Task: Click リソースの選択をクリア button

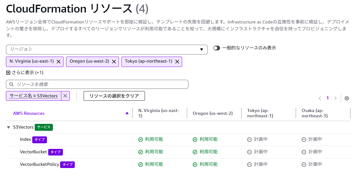Action: (114, 96)
